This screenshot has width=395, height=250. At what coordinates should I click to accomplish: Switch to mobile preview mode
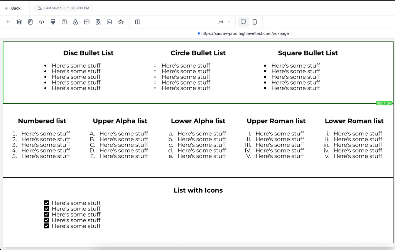coord(255,22)
